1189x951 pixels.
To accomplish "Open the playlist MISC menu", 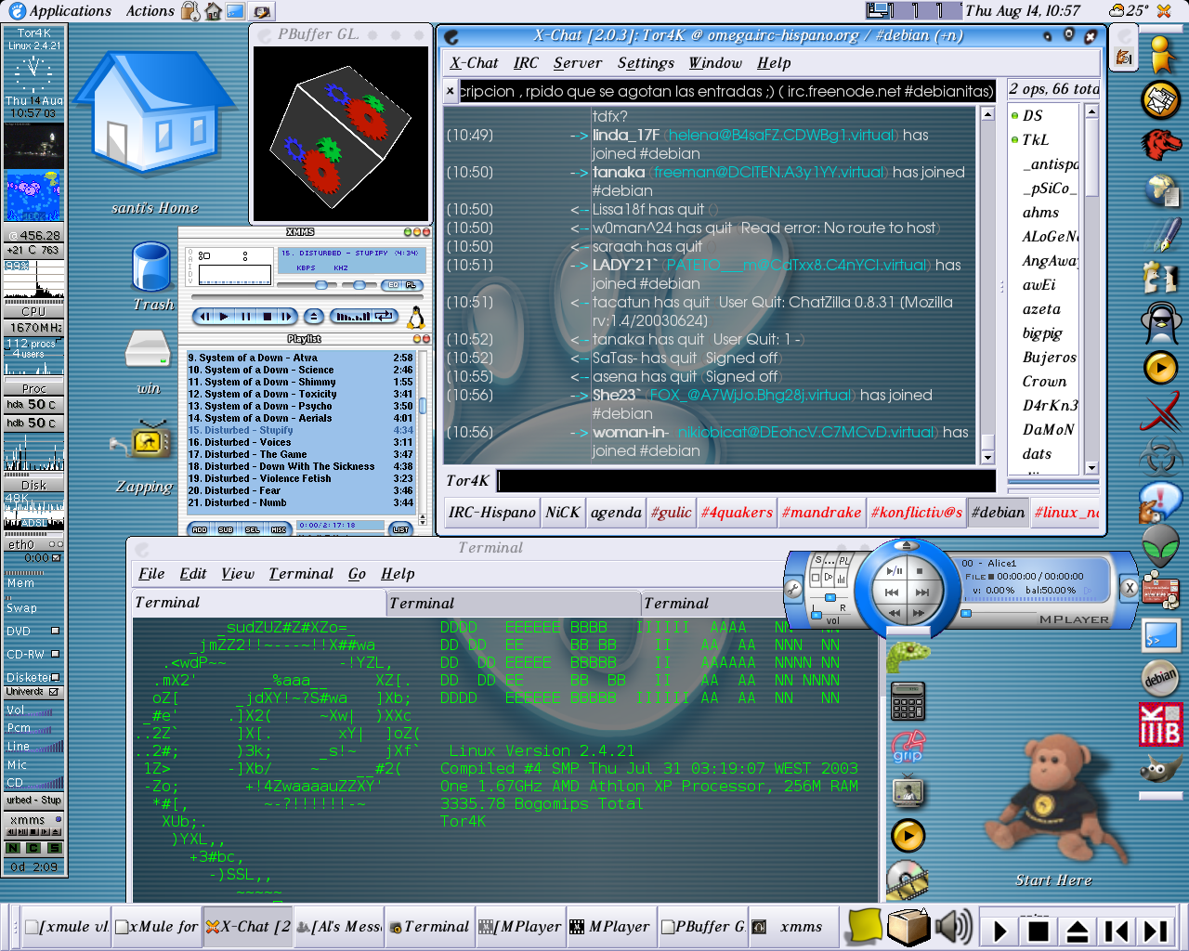I will pos(279,529).
